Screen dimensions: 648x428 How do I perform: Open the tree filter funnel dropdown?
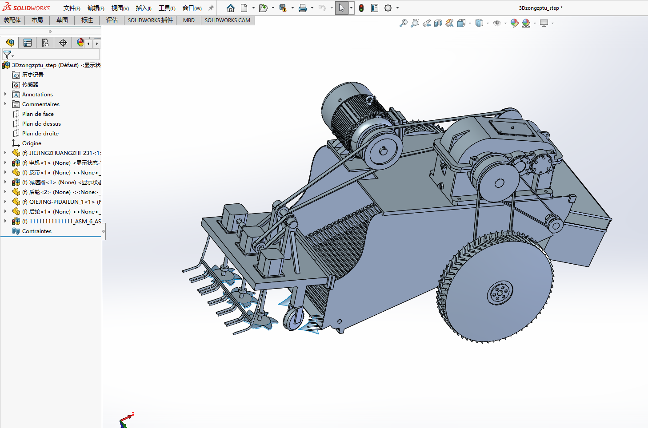pyautogui.click(x=8, y=55)
